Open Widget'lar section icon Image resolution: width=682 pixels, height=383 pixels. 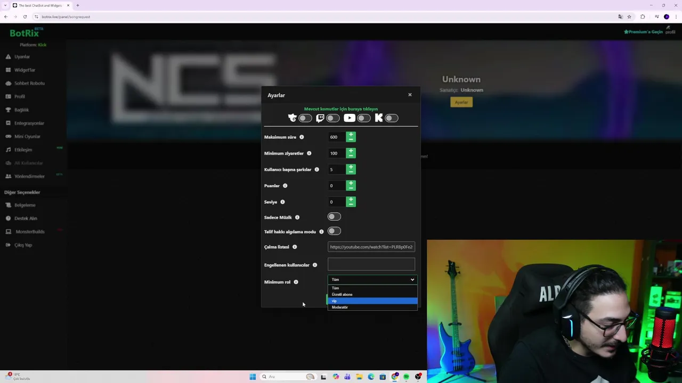9,70
